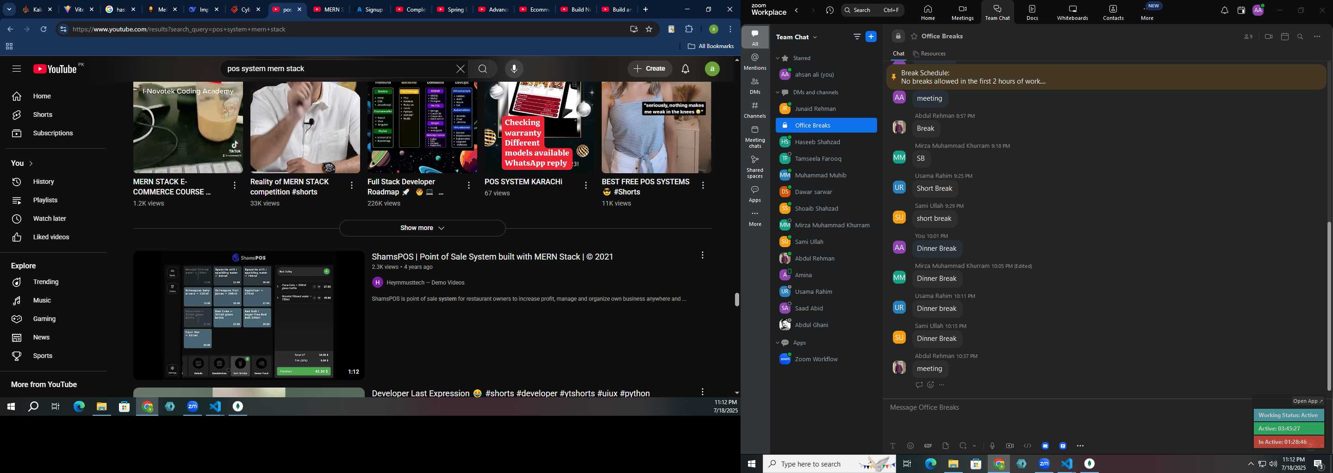Start video meeting in Office Breaks channel
This screenshot has height=473, width=1333.
pyautogui.click(x=1268, y=36)
